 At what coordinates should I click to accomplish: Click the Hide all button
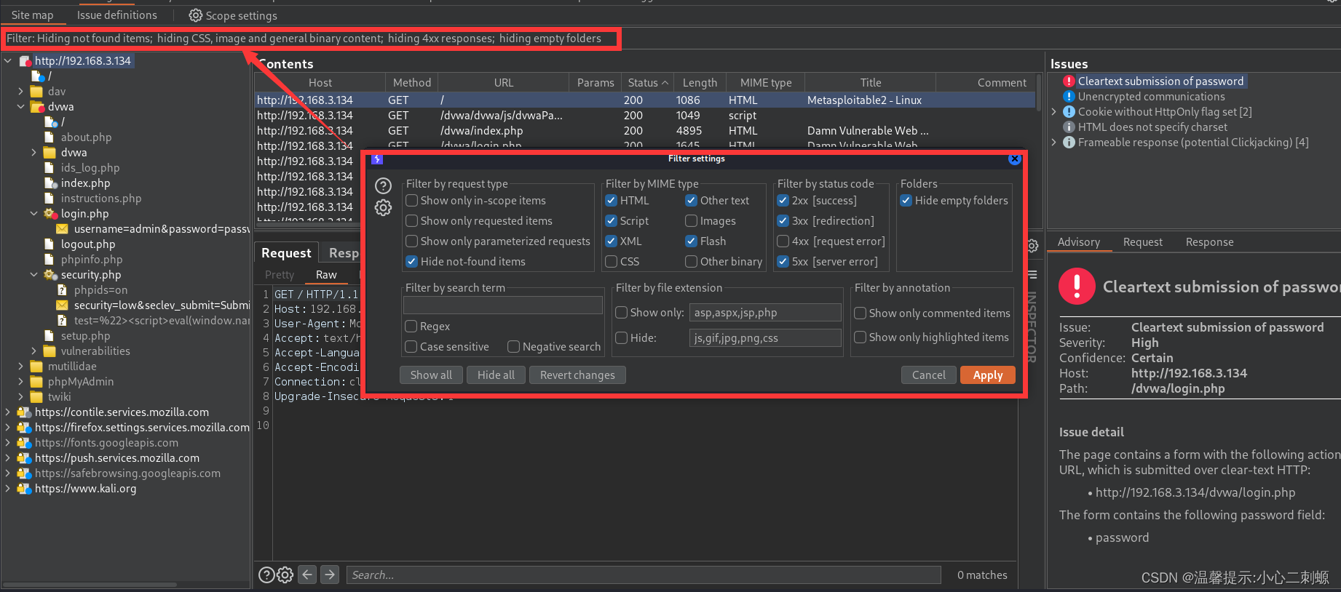point(496,375)
